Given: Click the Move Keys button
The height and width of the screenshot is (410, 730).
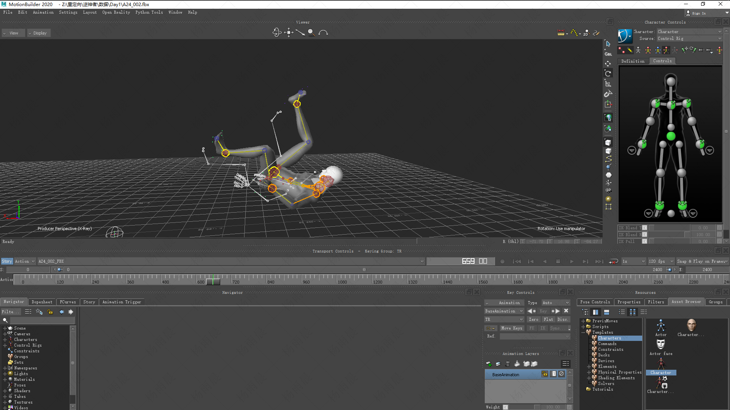Looking at the screenshot, I should pos(512,328).
